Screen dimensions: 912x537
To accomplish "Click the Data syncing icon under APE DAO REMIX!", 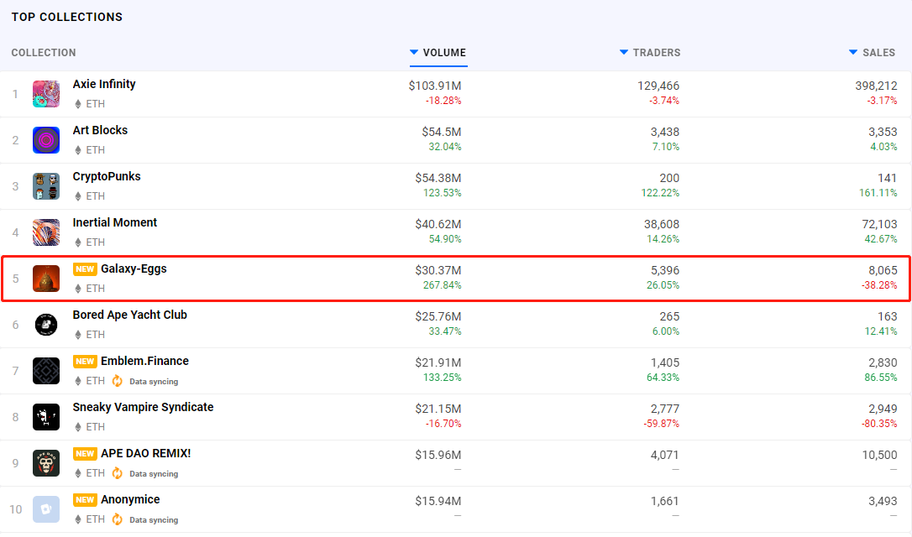I will [118, 473].
